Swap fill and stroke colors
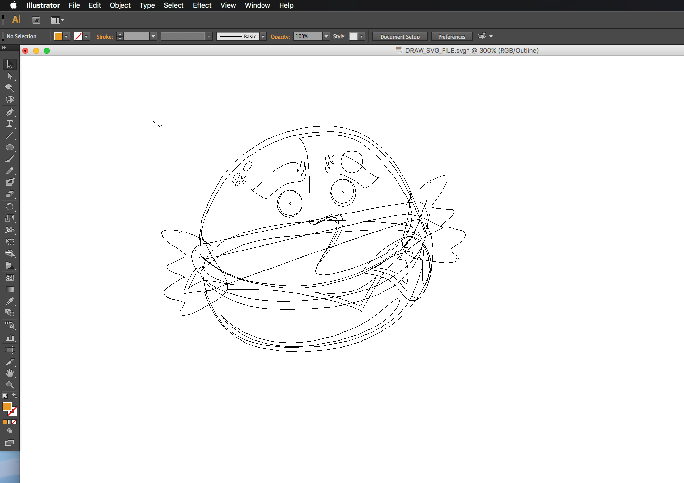The width and height of the screenshot is (684, 483). point(15,396)
